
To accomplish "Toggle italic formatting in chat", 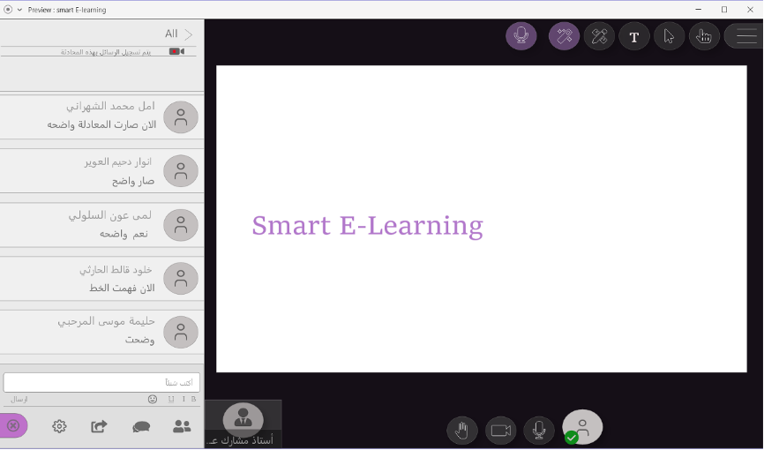I will coord(184,399).
